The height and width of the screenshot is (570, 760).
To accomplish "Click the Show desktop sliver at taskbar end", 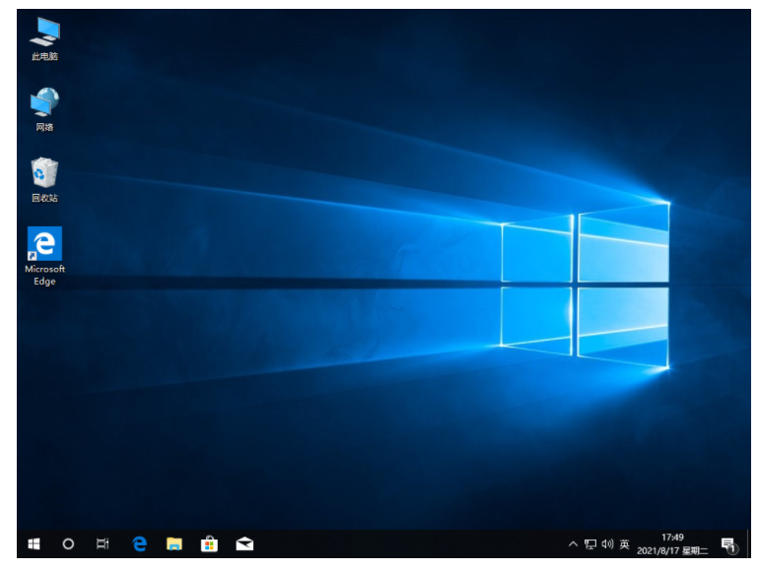I will [745, 543].
